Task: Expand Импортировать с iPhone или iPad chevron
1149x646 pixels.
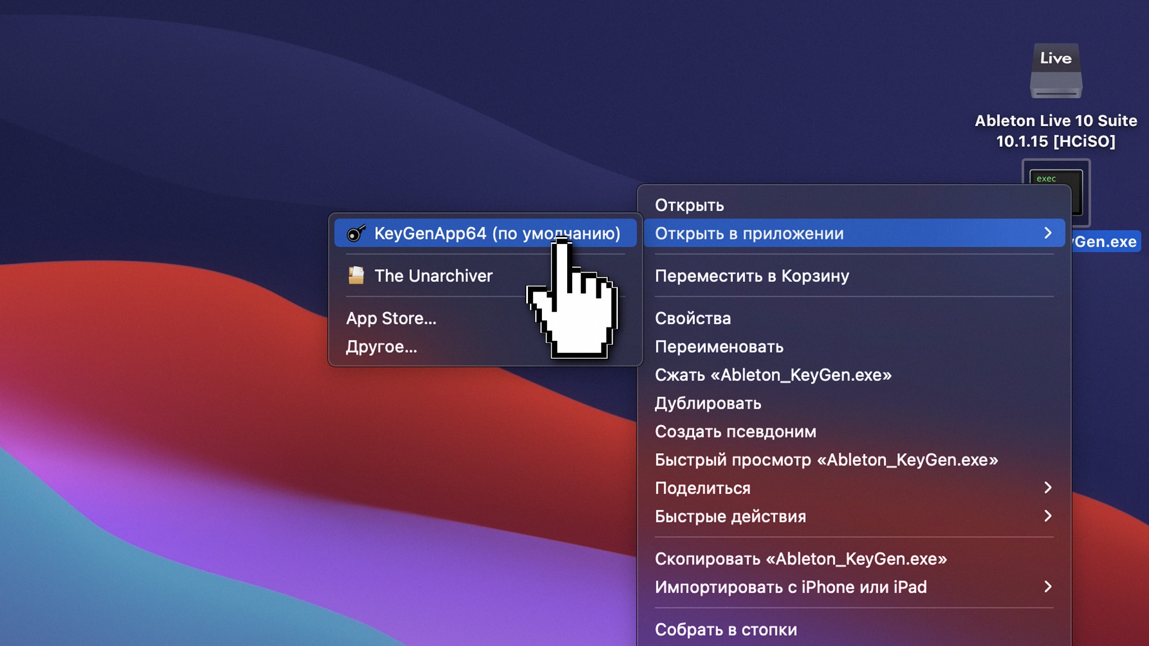Action: pyautogui.click(x=1047, y=587)
